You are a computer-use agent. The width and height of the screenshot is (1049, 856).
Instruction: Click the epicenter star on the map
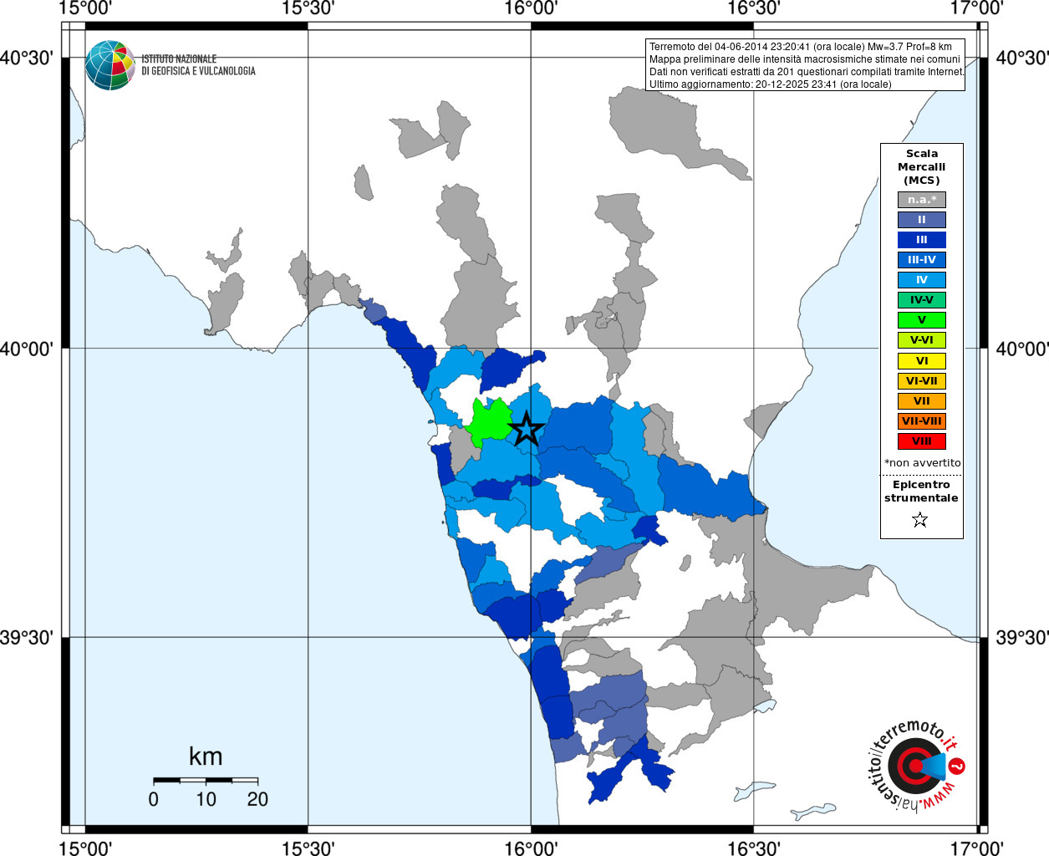(527, 428)
